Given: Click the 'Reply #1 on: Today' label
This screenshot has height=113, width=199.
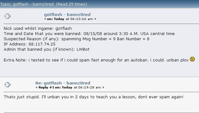Looking at the screenshot, I should coord(55,88).
